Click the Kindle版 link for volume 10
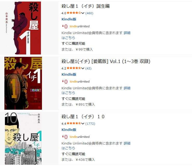192x167 pixels. pyautogui.click(x=69, y=130)
